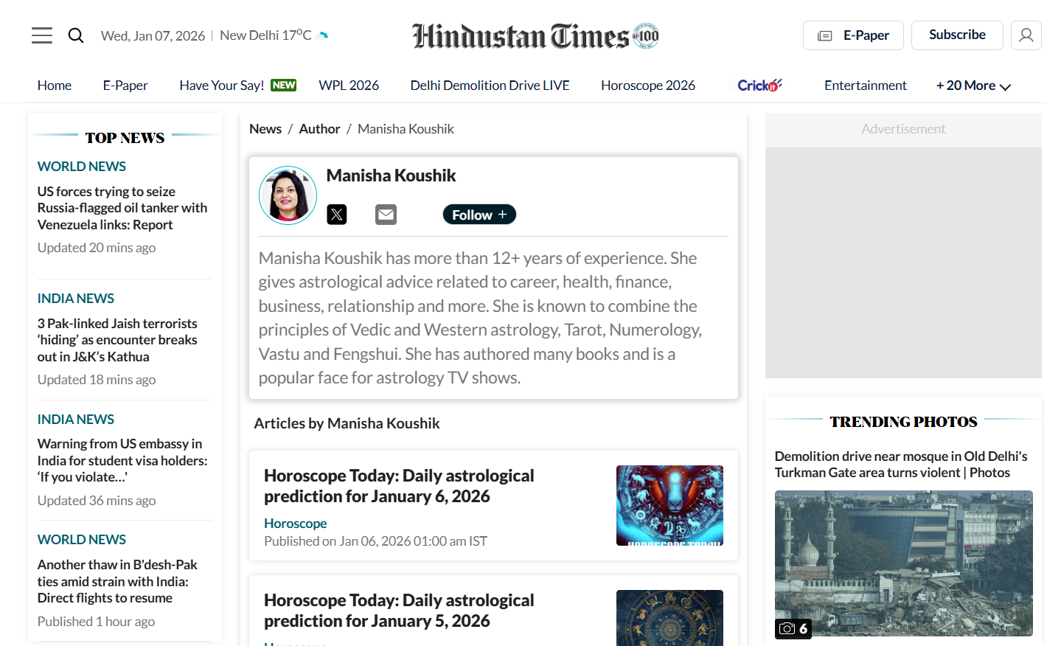
Task: Click the user account icon
Action: 1026,35
